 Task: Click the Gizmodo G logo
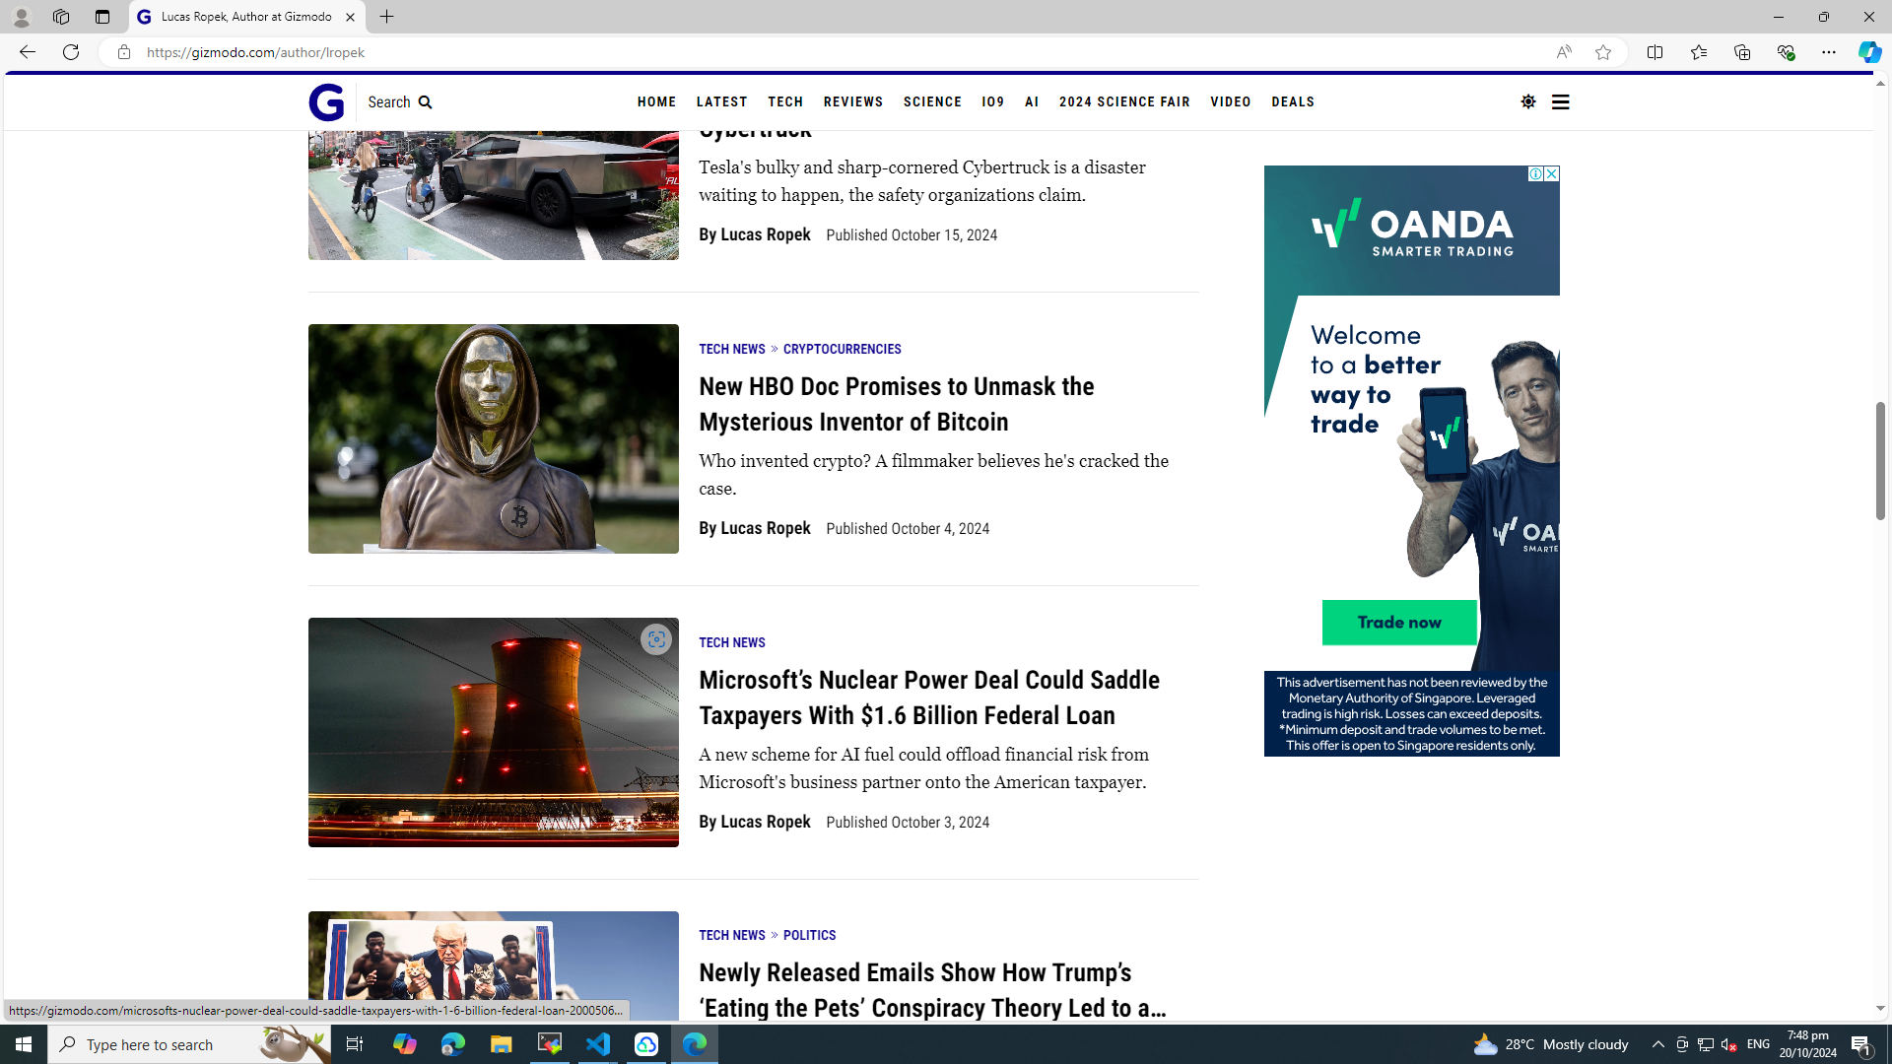pos(326,102)
